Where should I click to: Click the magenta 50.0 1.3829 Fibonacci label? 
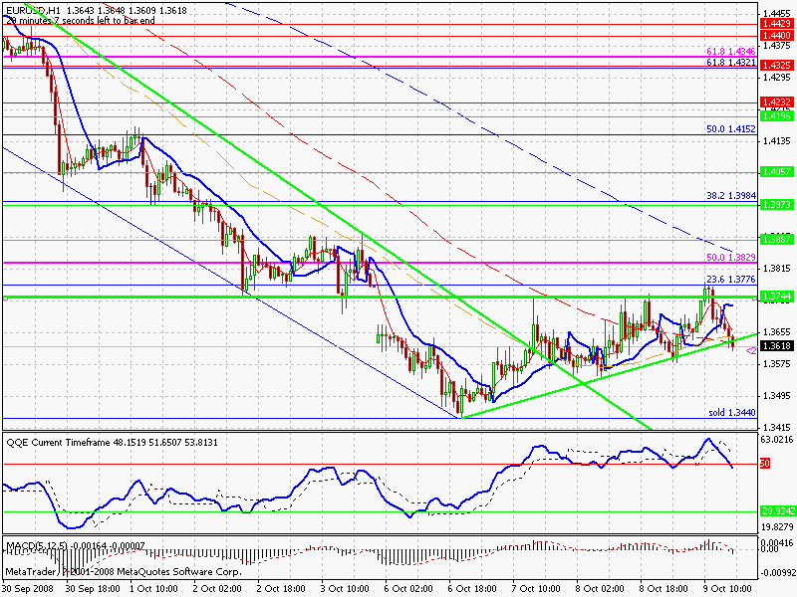731,258
